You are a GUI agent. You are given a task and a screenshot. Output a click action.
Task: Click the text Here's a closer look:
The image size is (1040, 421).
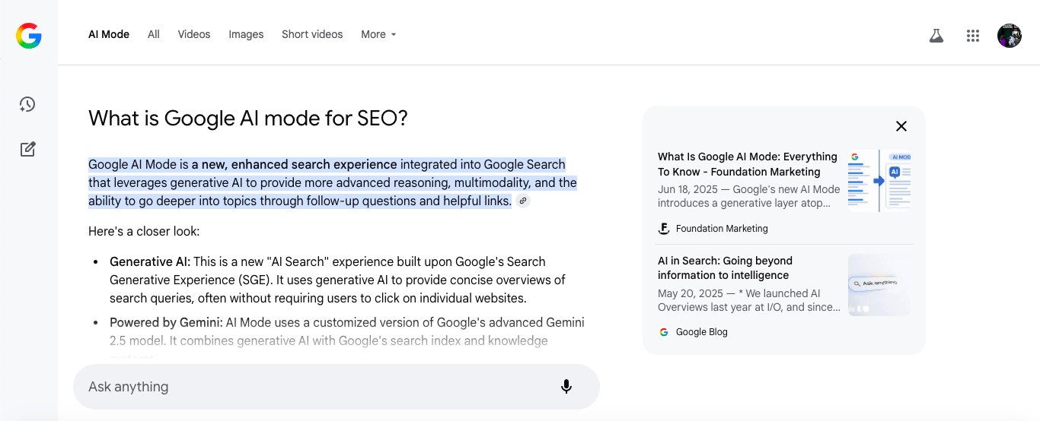point(144,231)
